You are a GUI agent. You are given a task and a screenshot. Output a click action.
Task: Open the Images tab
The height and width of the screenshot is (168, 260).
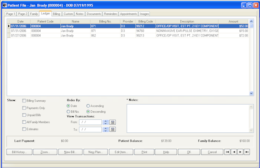click(x=144, y=14)
